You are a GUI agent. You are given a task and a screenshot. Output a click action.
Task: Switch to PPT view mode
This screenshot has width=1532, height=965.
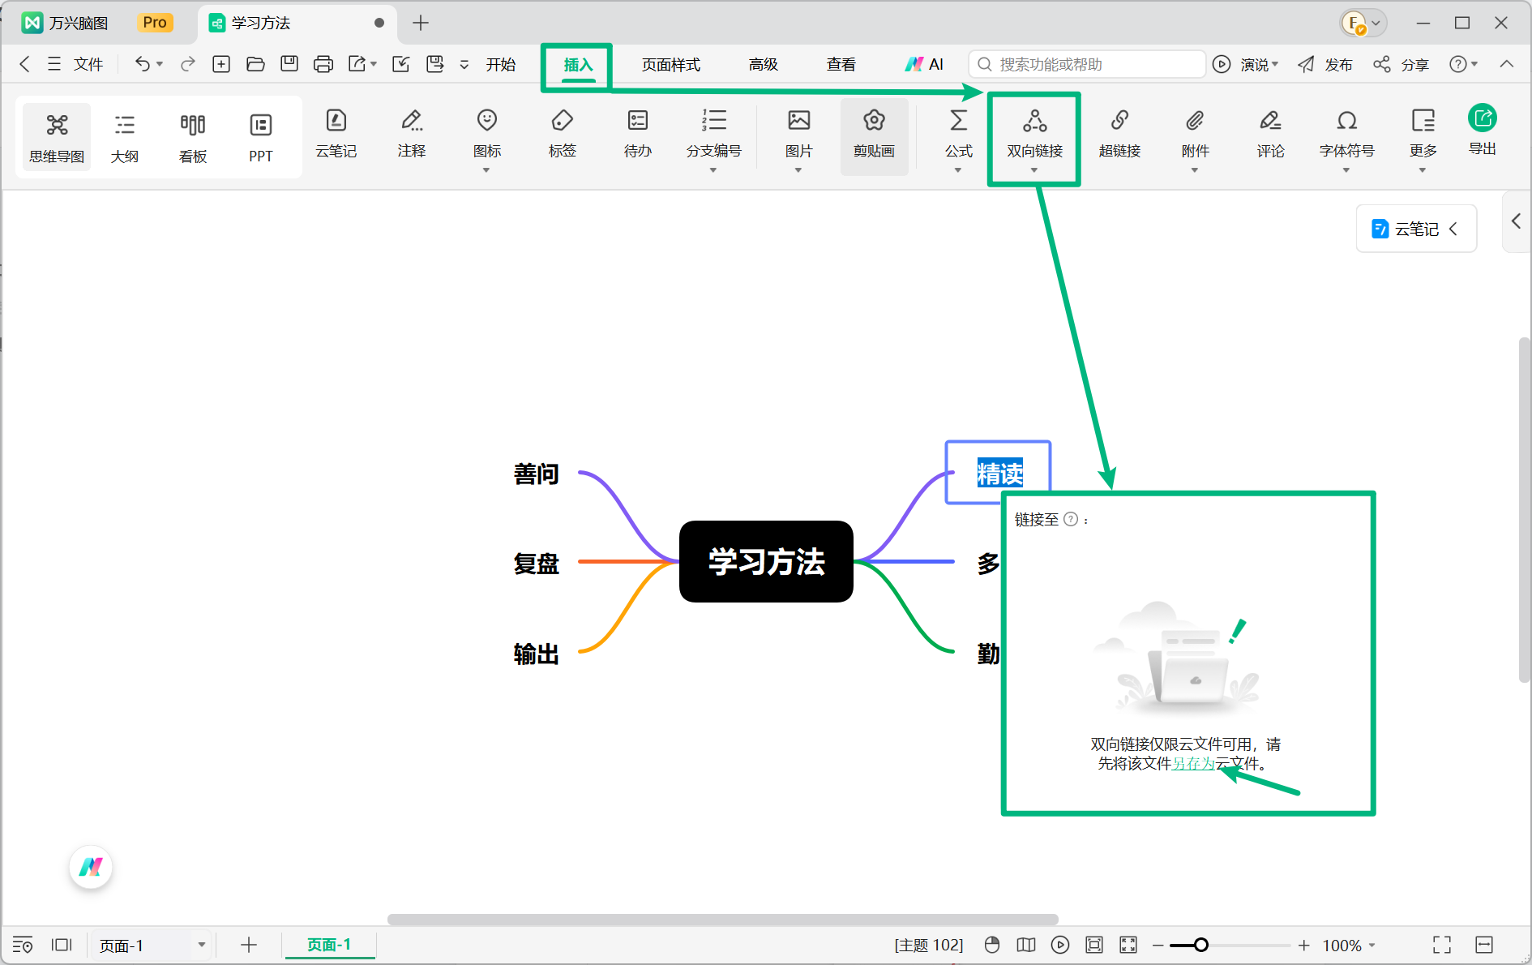[x=261, y=137]
